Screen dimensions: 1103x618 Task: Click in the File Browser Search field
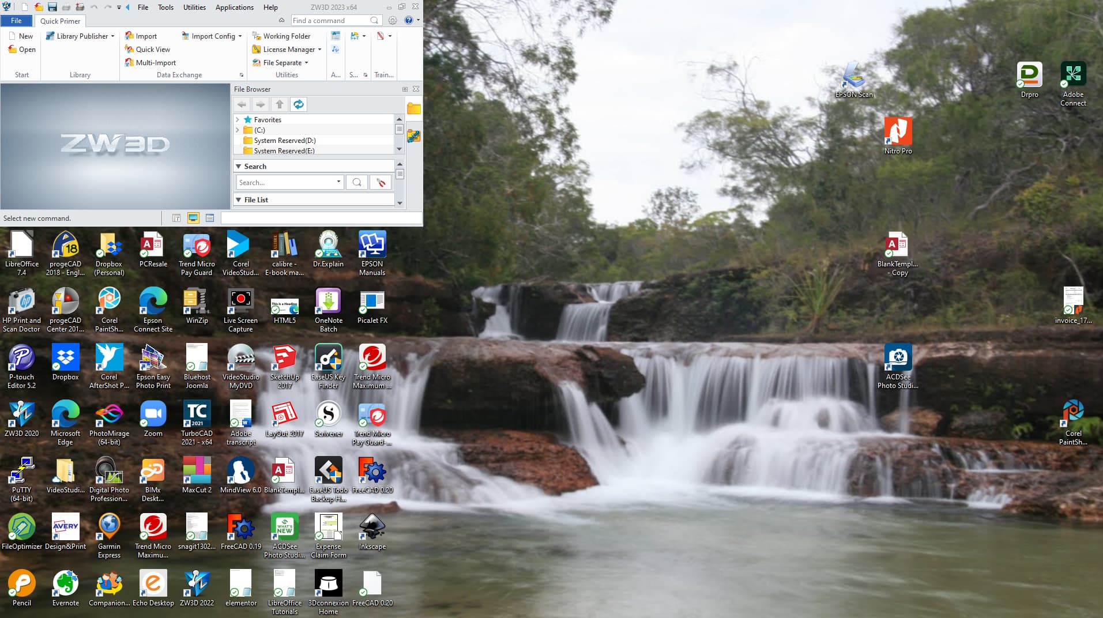click(x=286, y=183)
